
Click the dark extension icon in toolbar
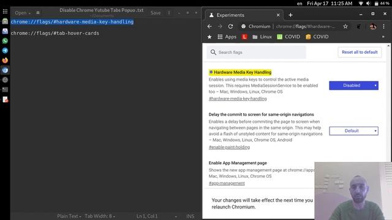click(359, 26)
